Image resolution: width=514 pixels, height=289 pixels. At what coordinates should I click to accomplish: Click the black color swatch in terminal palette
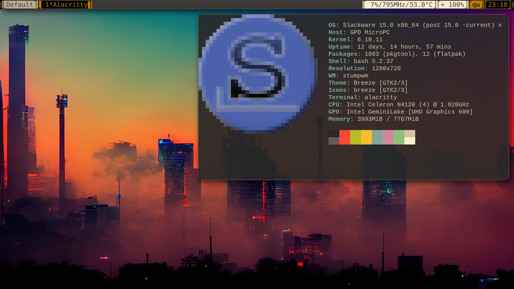pyautogui.click(x=334, y=134)
